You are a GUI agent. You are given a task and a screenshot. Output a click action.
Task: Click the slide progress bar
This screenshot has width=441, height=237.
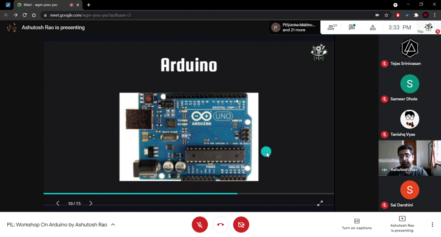(189, 193)
